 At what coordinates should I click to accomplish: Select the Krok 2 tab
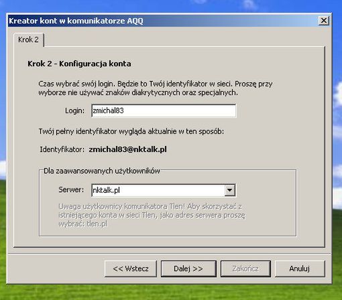29,40
